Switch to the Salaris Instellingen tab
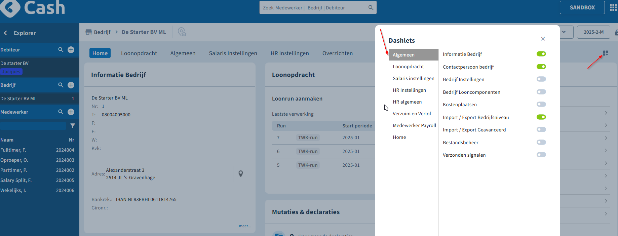Image resolution: width=618 pixels, height=236 pixels. 233,53
